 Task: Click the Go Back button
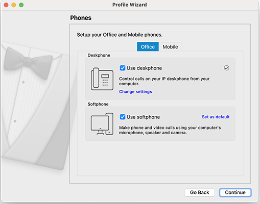[200, 192]
